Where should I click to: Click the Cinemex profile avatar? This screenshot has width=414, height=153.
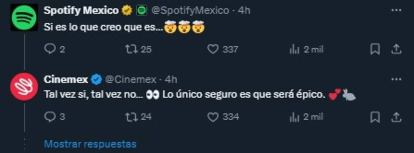[x=24, y=86]
